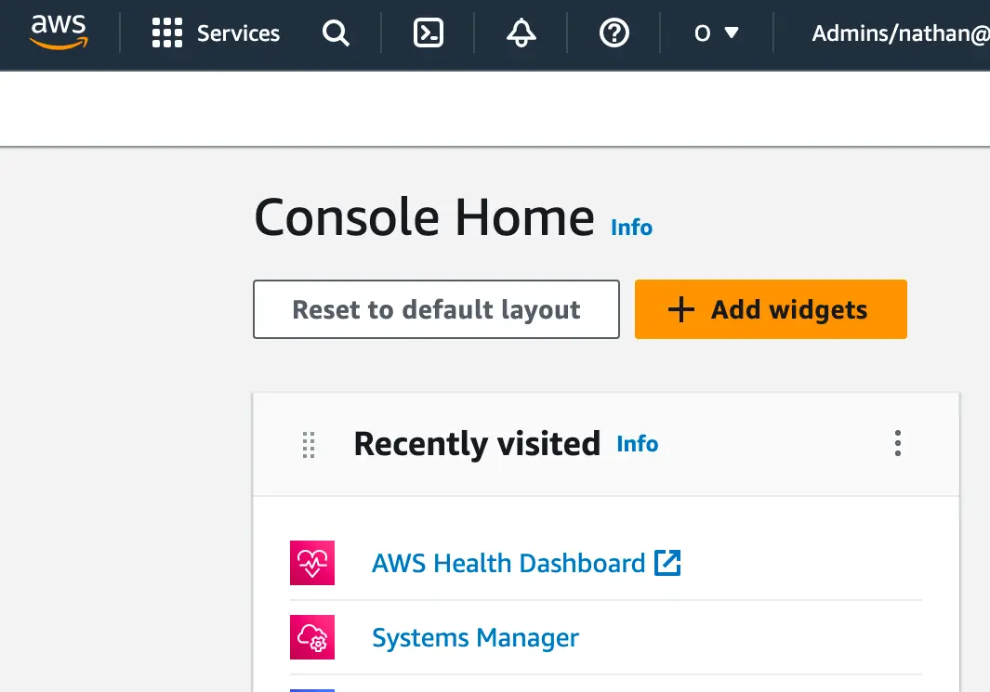Open the Recently visited three-dot options menu

(897, 443)
